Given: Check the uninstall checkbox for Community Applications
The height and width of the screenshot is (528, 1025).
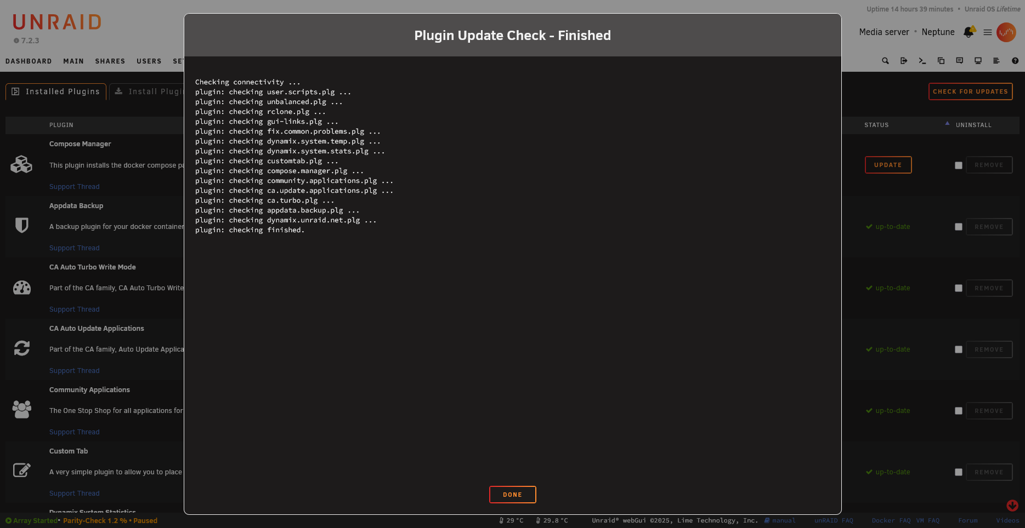Looking at the screenshot, I should (x=959, y=410).
